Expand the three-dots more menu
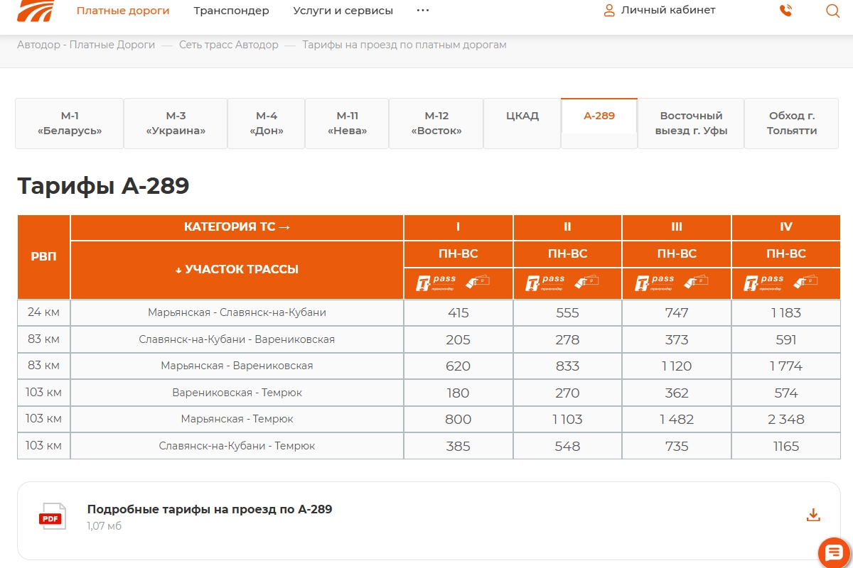Screen dimensions: 853x568 423,11
